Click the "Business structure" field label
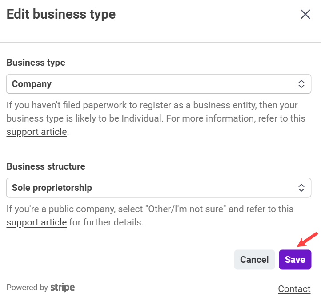321x300 pixels. click(x=46, y=166)
